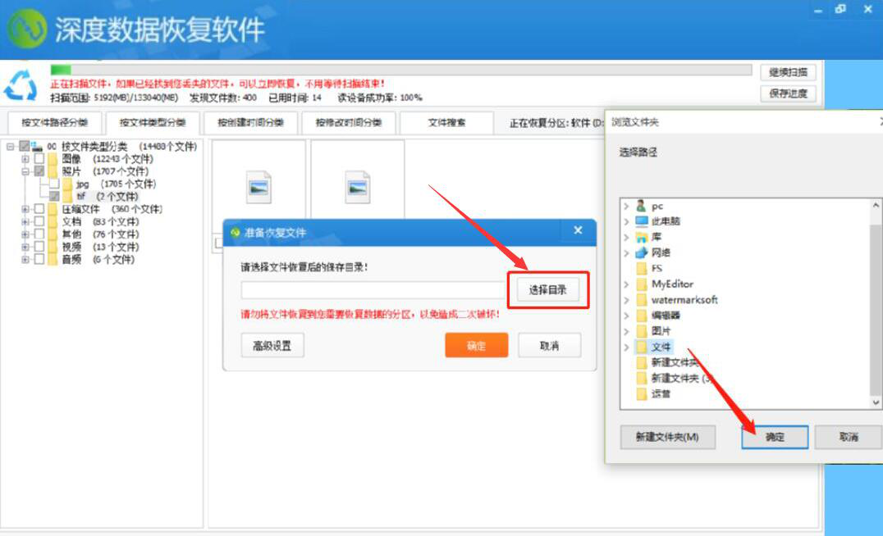Expand the 文档 tree node
The width and height of the screenshot is (883, 536).
tap(25, 221)
